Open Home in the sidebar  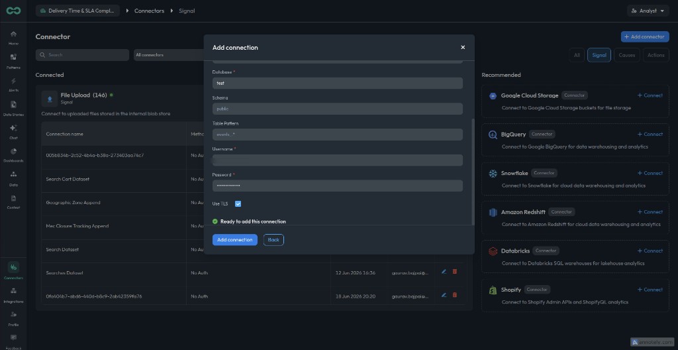(x=13, y=38)
